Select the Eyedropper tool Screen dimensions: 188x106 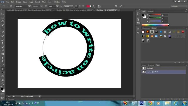(x=3, y=32)
